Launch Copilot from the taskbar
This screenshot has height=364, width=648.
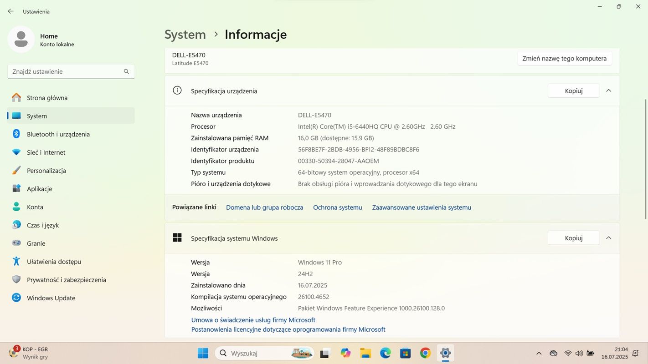click(x=345, y=353)
